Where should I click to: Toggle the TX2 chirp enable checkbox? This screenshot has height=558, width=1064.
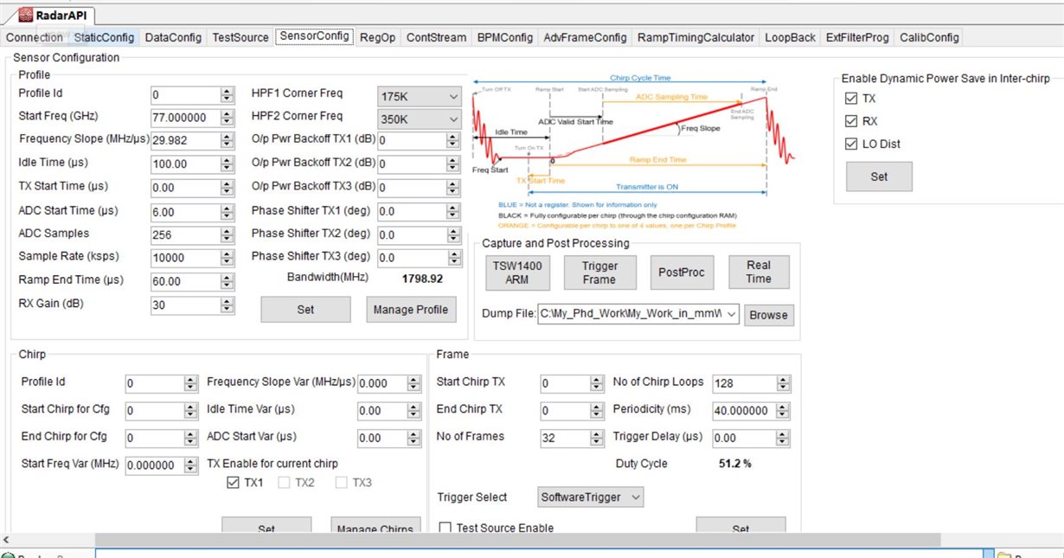click(284, 483)
